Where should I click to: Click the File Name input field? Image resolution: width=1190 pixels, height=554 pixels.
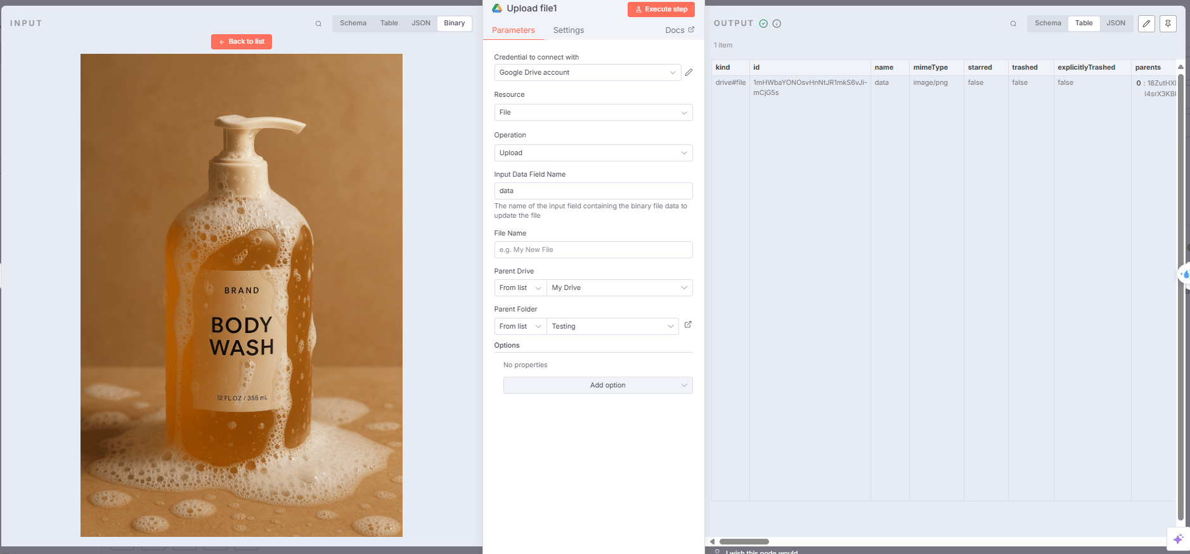(593, 249)
